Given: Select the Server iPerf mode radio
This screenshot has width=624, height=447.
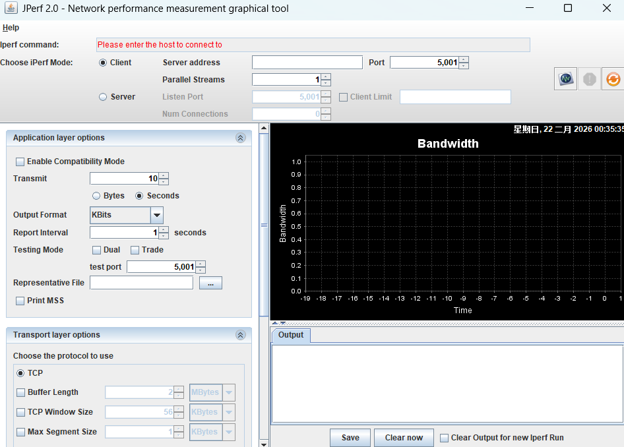Looking at the screenshot, I should click(103, 97).
